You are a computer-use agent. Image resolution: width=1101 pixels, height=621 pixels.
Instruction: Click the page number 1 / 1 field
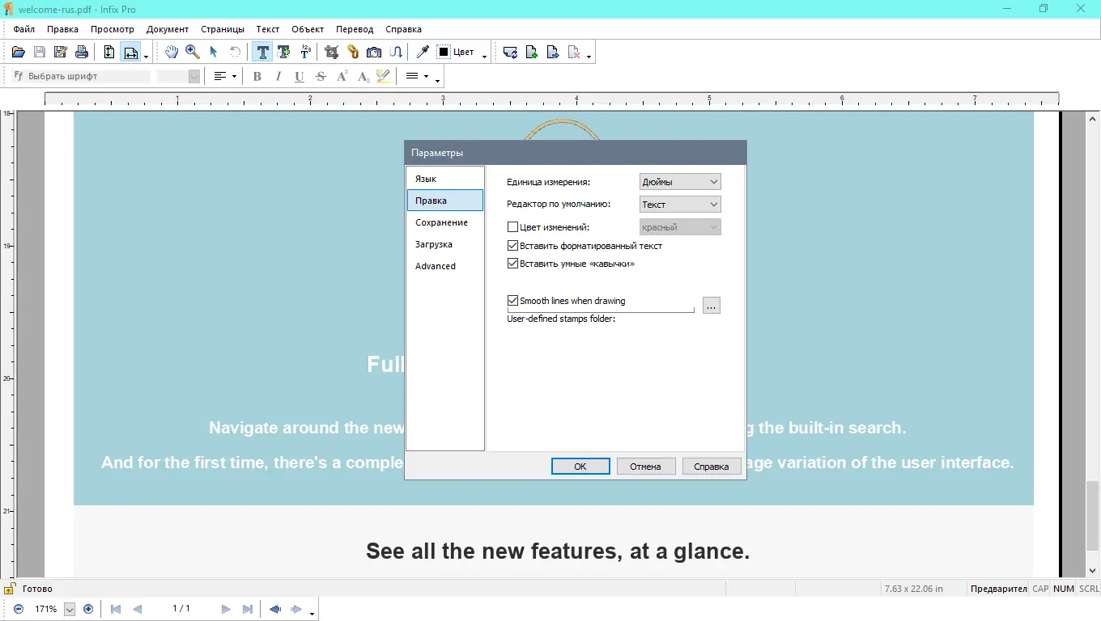pyautogui.click(x=181, y=609)
